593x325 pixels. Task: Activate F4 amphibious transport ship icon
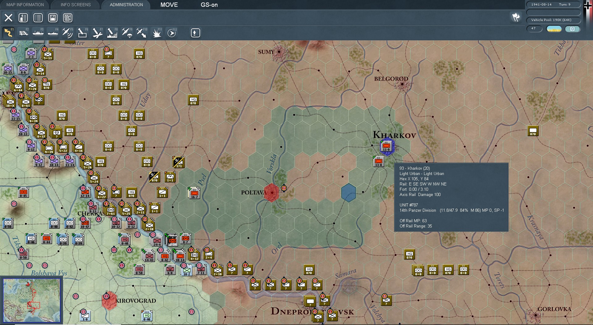pyautogui.click(x=53, y=32)
